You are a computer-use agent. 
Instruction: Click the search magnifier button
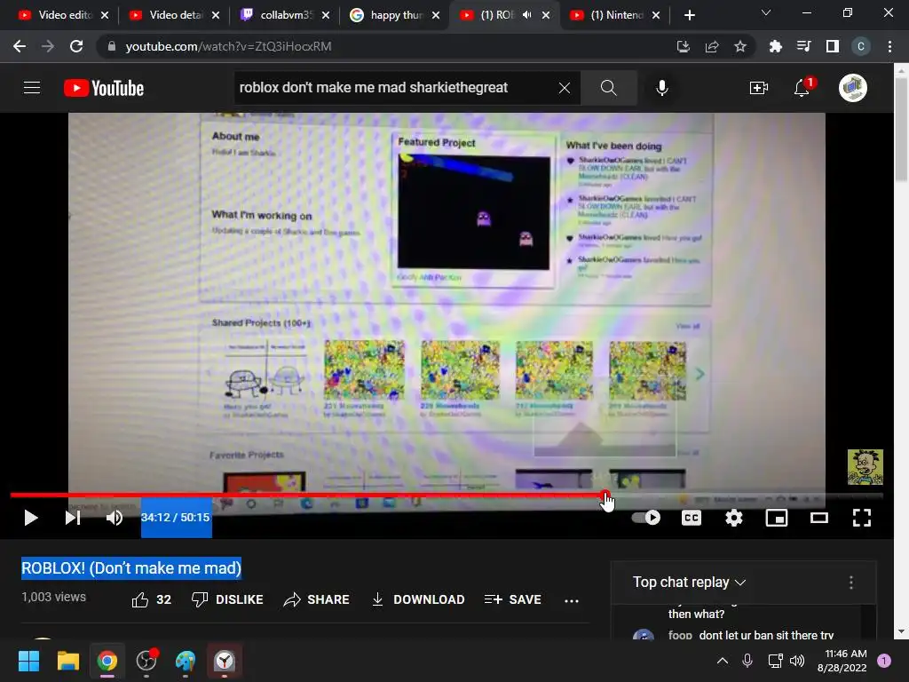pos(608,88)
